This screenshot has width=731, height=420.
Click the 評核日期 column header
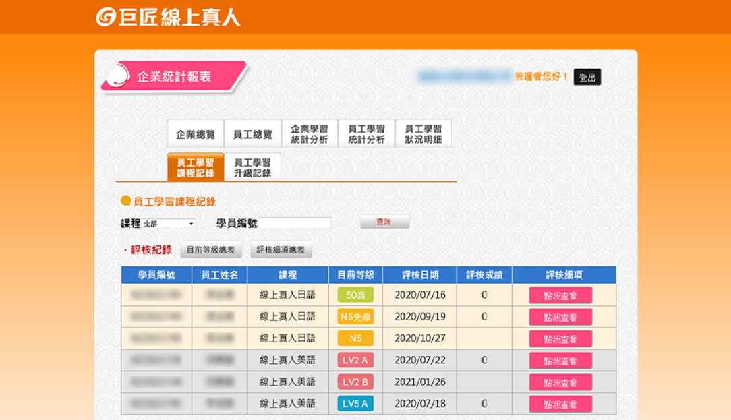pyautogui.click(x=419, y=275)
